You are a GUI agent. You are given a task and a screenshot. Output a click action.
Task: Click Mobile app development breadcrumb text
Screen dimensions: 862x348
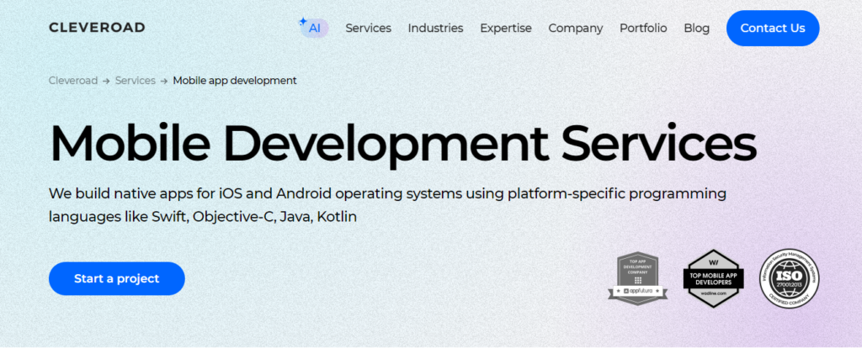(235, 81)
